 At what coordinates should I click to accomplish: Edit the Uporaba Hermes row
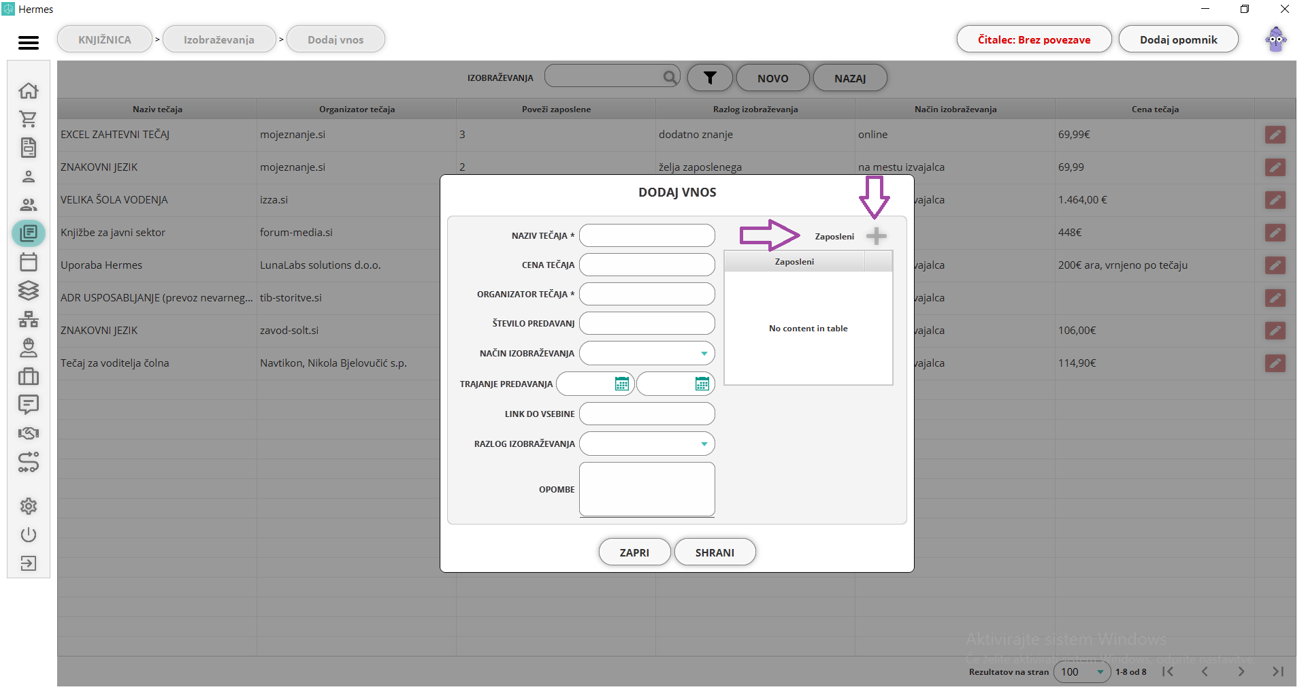1275,265
